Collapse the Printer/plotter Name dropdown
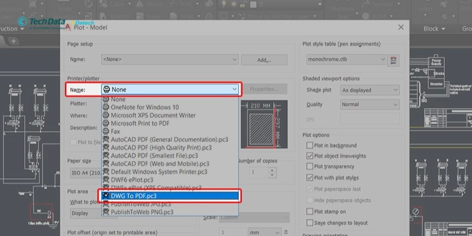472x236 pixels. point(170,90)
